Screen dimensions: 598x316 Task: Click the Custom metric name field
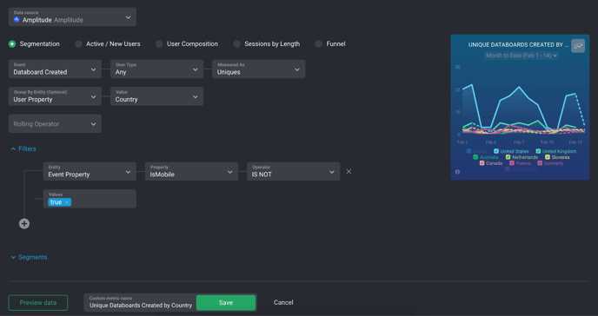pyautogui.click(x=140, y=303)
